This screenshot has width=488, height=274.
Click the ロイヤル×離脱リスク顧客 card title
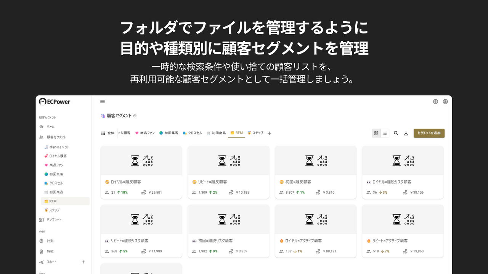392,182
